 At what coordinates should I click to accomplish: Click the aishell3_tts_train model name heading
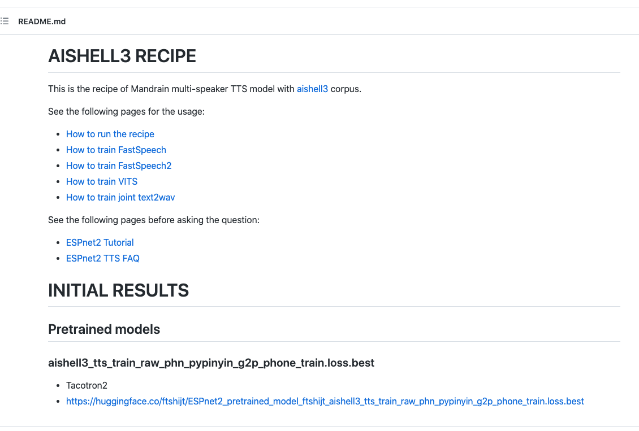click(211, 363)
